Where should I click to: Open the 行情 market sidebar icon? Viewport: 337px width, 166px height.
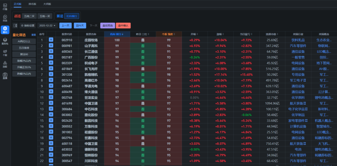tap(5, 7)
